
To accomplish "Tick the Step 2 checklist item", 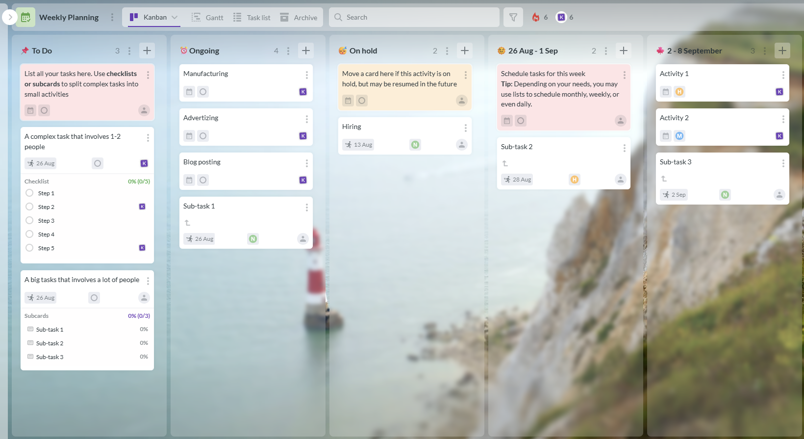I will (29, 207).
